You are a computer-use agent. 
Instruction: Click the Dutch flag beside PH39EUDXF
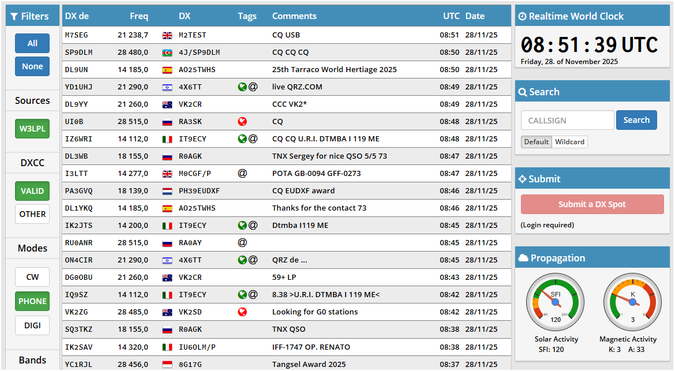[x=167, y=191]
